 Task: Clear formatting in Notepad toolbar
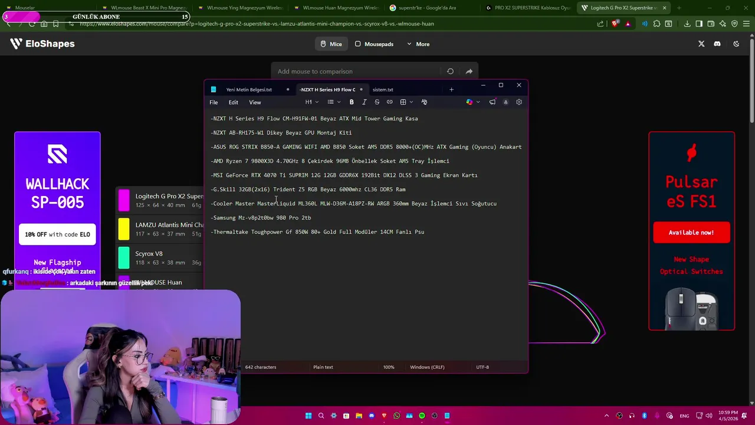click(x=424, y=102)
